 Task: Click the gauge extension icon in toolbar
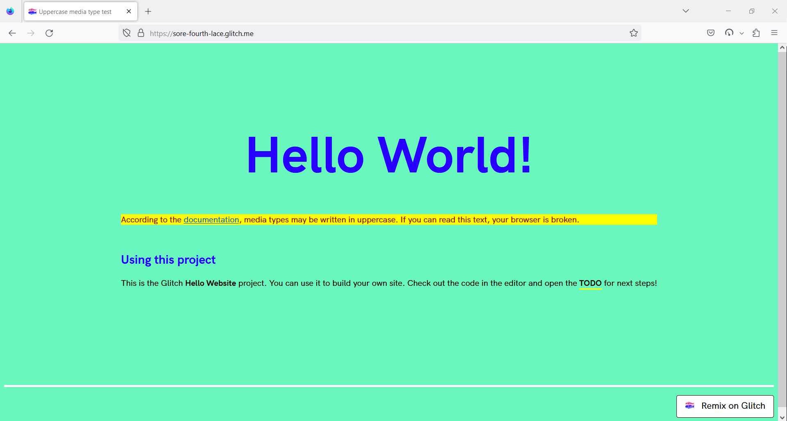click(730, 33)
